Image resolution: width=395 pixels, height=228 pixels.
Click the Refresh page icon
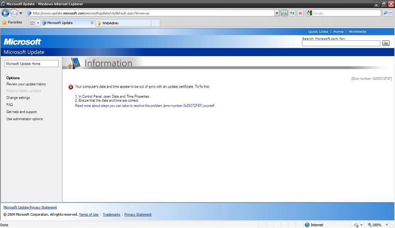(292, 13)
